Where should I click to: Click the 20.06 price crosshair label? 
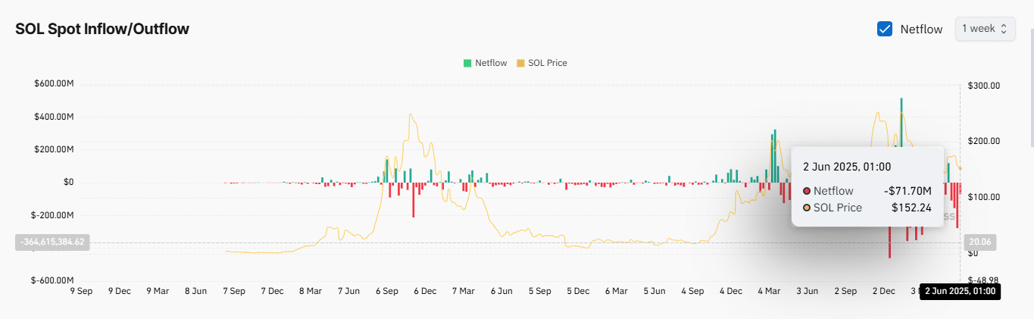980,242
